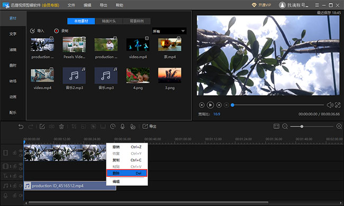Choose 复制 Ctrl+C from context menu
Screen dimensions: 344x206
(127, 160)
